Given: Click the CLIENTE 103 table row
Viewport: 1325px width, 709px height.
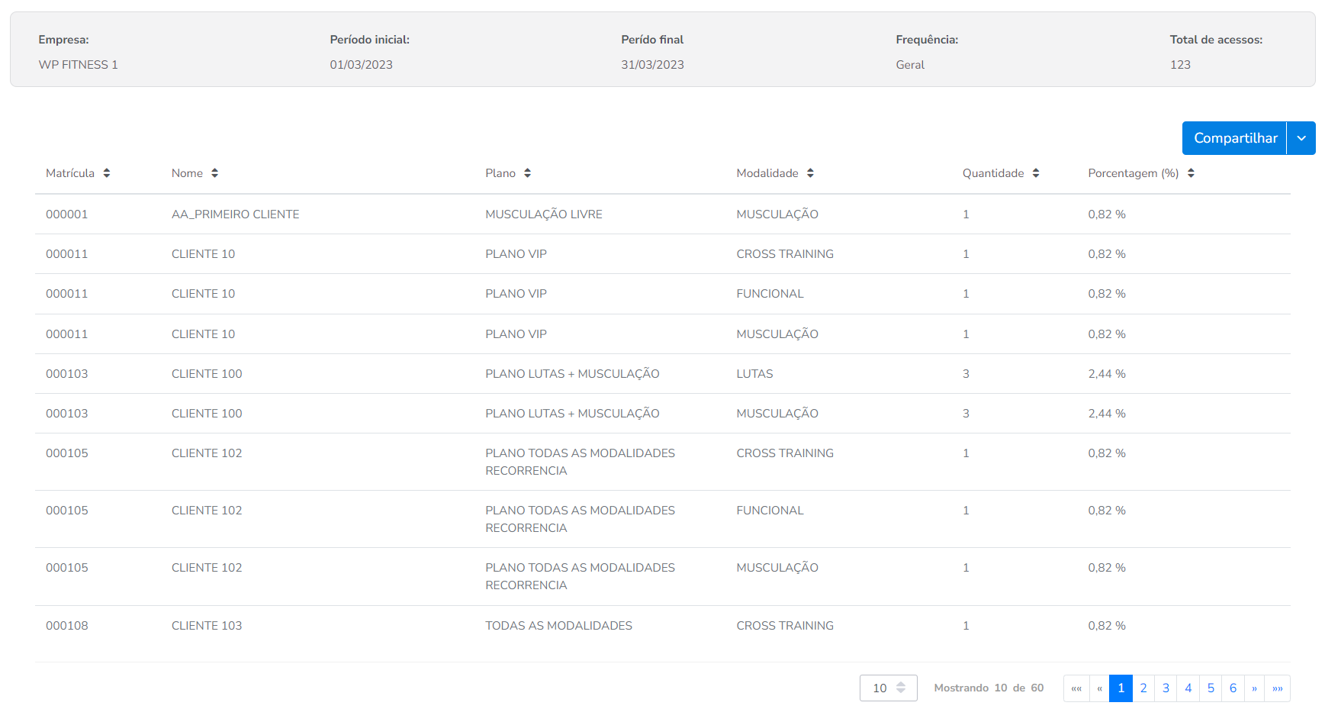Looking at the screenshot, I should click(207, 626).
